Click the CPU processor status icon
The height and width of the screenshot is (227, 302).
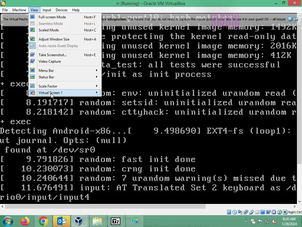[x=274, y=212]
